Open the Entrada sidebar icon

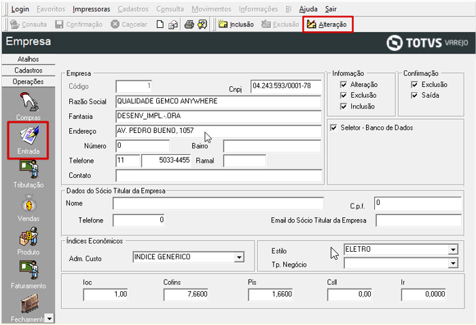tap(29, 135)
